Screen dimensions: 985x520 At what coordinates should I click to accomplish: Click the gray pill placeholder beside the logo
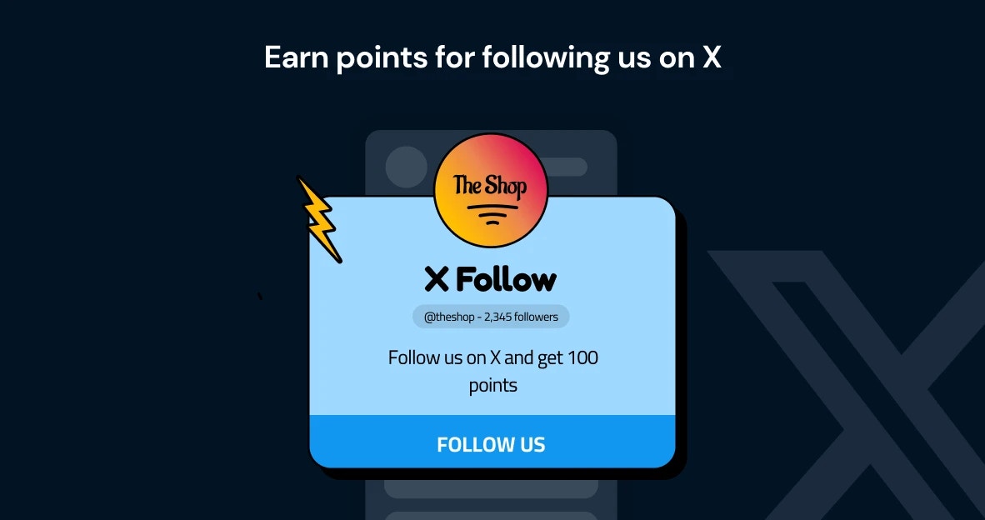point(567,167)
